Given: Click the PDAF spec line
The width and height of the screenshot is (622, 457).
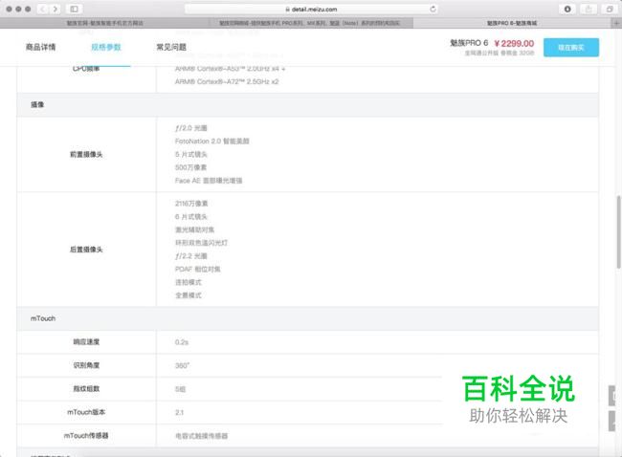Looking at the screenshot, I should tap(197, 269).
